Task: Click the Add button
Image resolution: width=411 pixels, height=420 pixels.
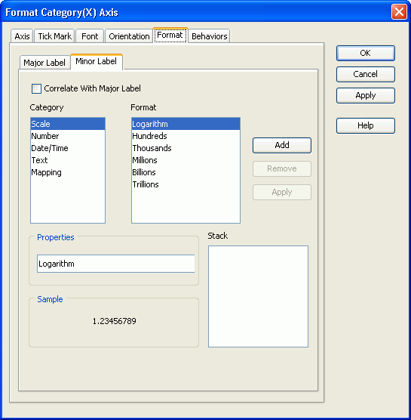Action: 282,145
